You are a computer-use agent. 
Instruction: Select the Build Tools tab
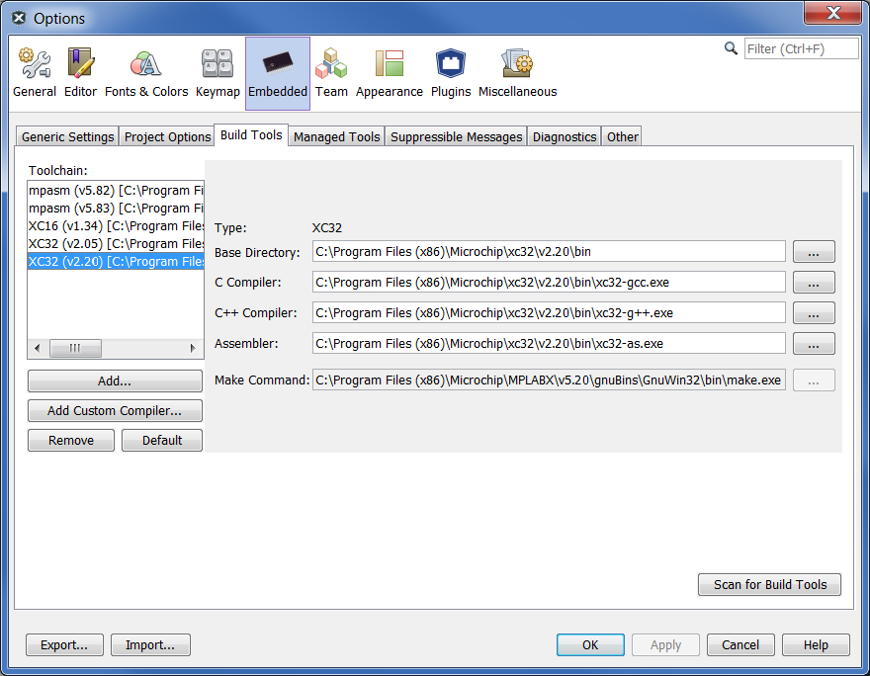251,134
